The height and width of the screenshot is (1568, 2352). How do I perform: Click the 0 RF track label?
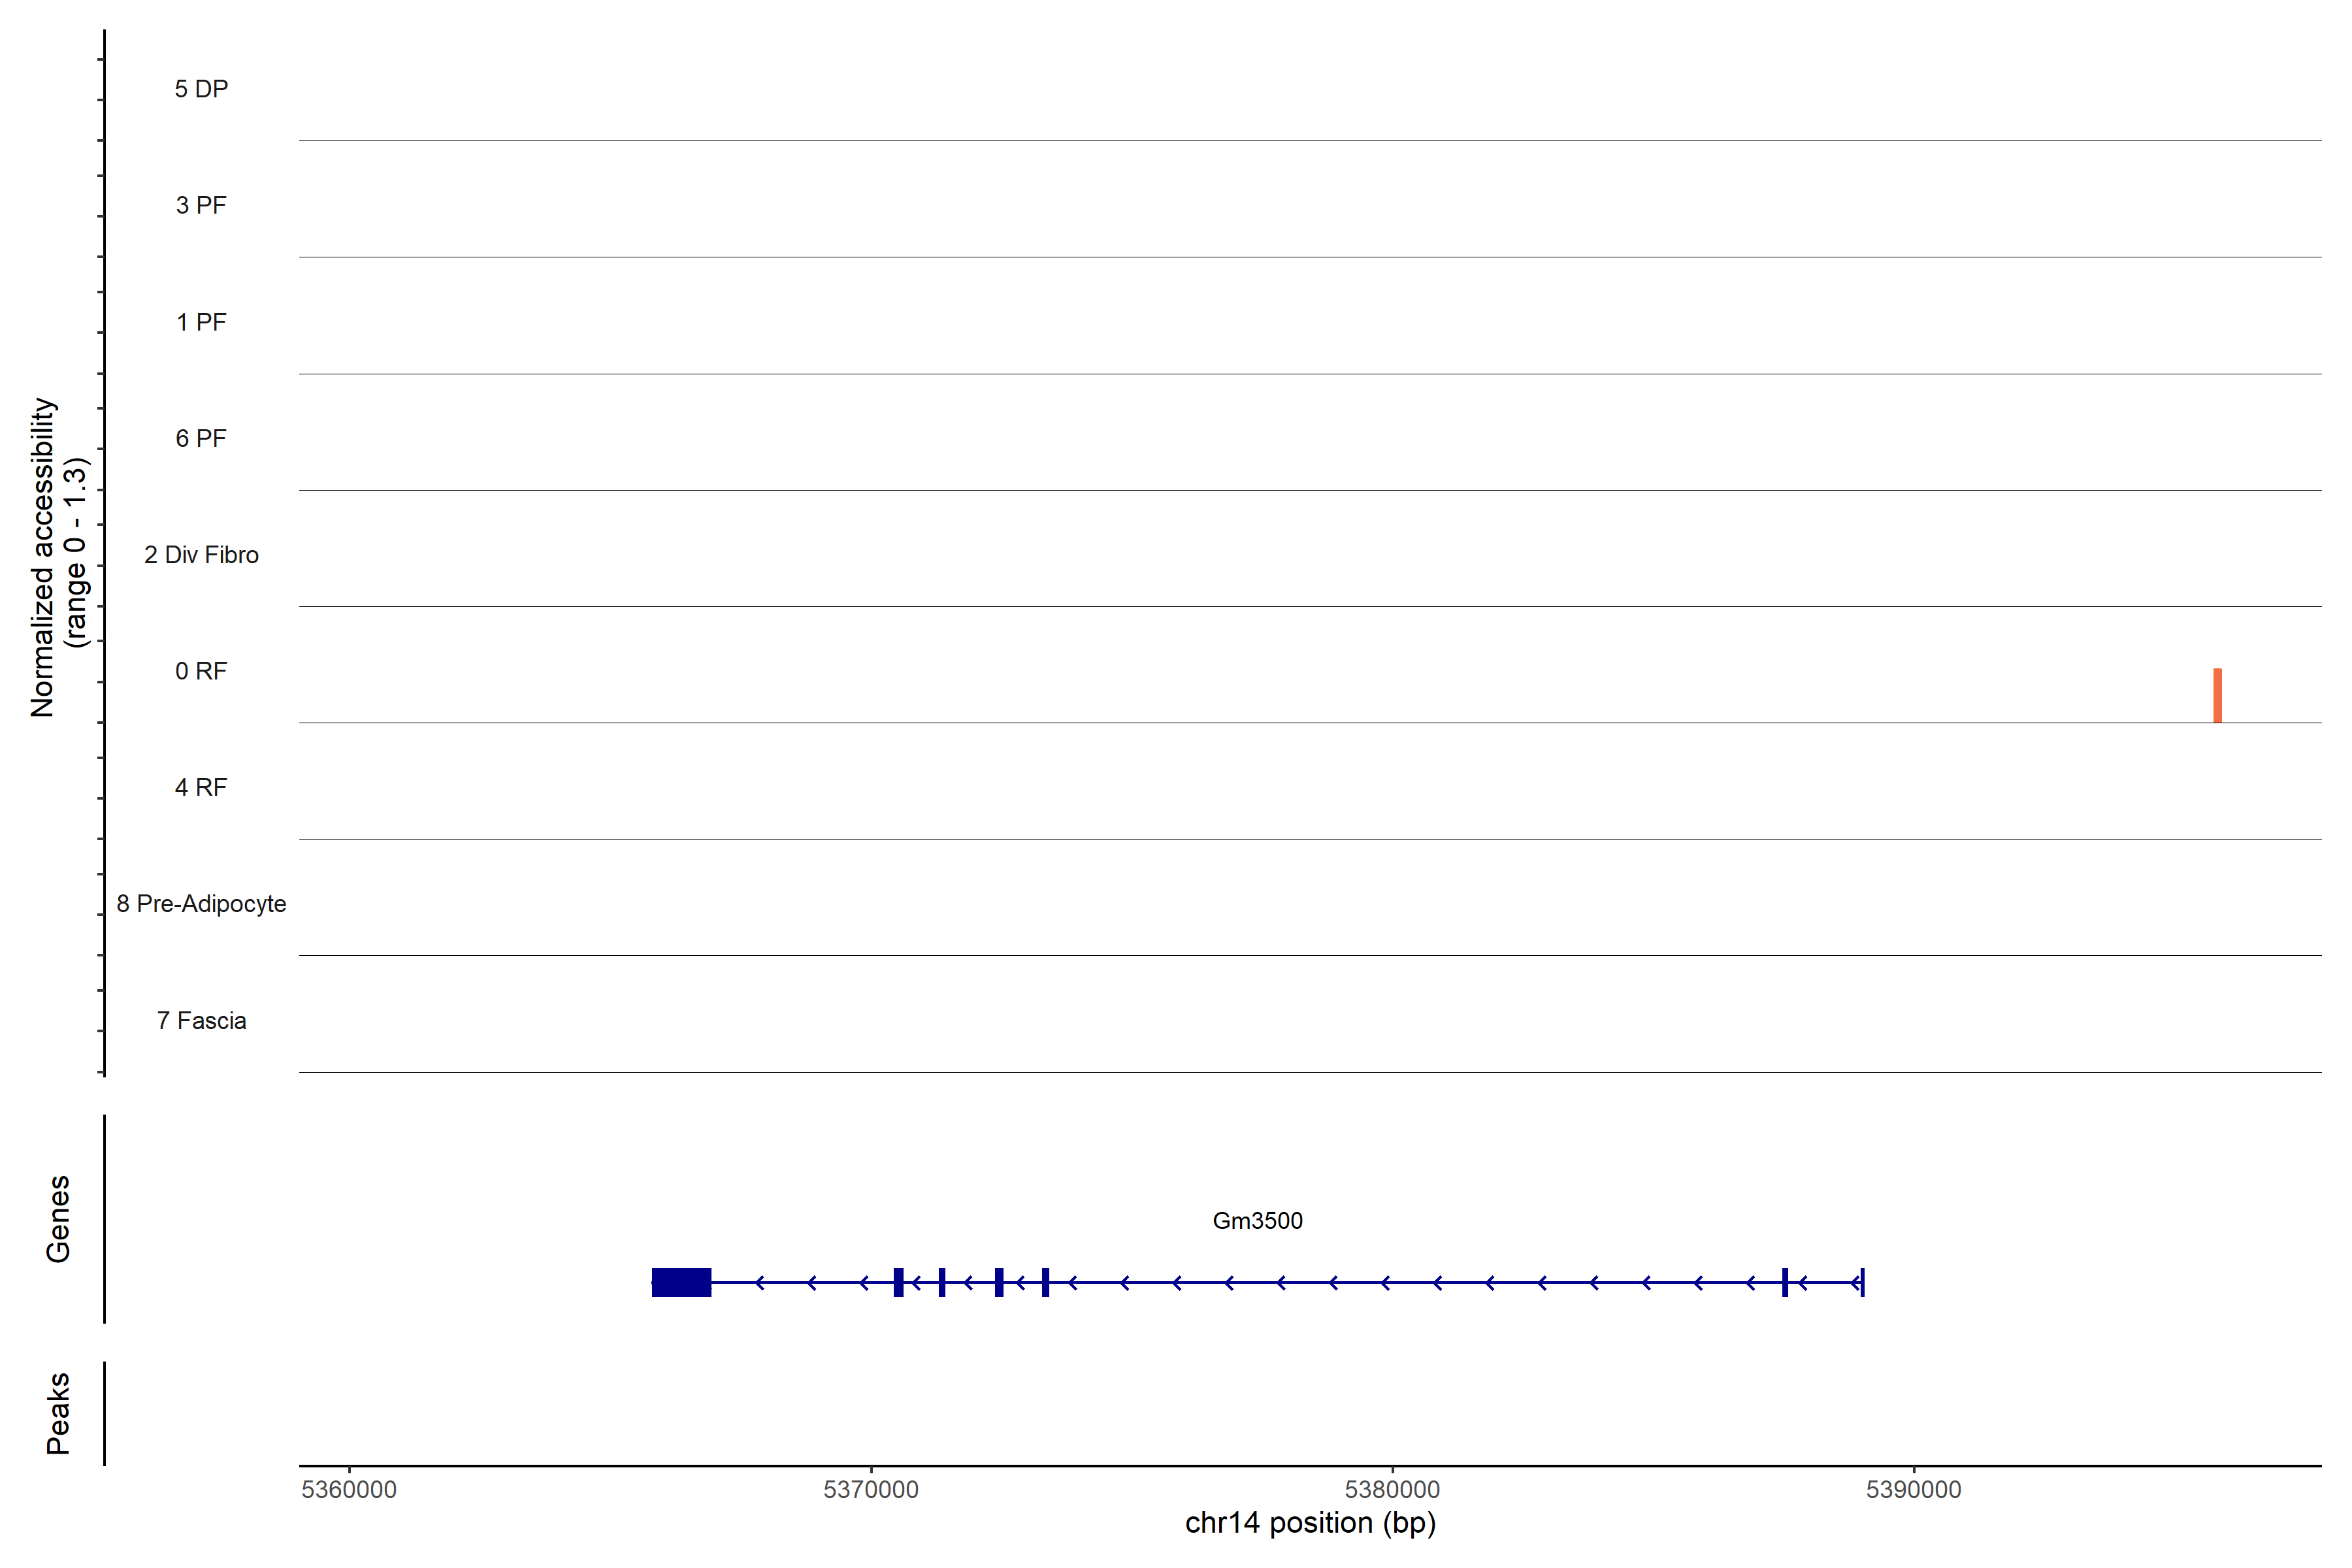(x=201, y=671)
